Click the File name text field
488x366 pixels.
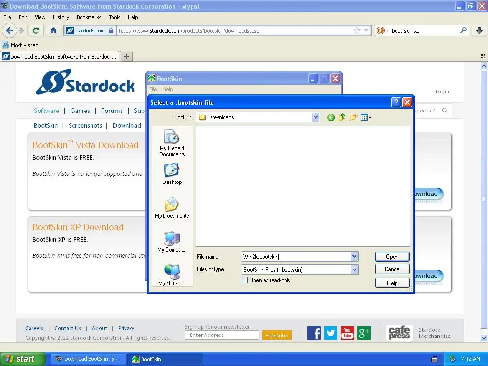pos(296,256)
